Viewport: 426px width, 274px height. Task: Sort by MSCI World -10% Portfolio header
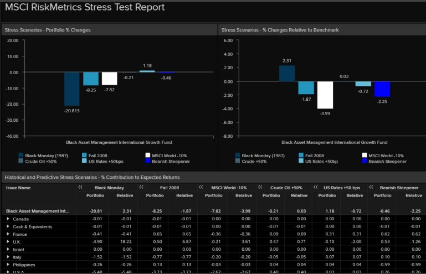[x=213, y=195]
